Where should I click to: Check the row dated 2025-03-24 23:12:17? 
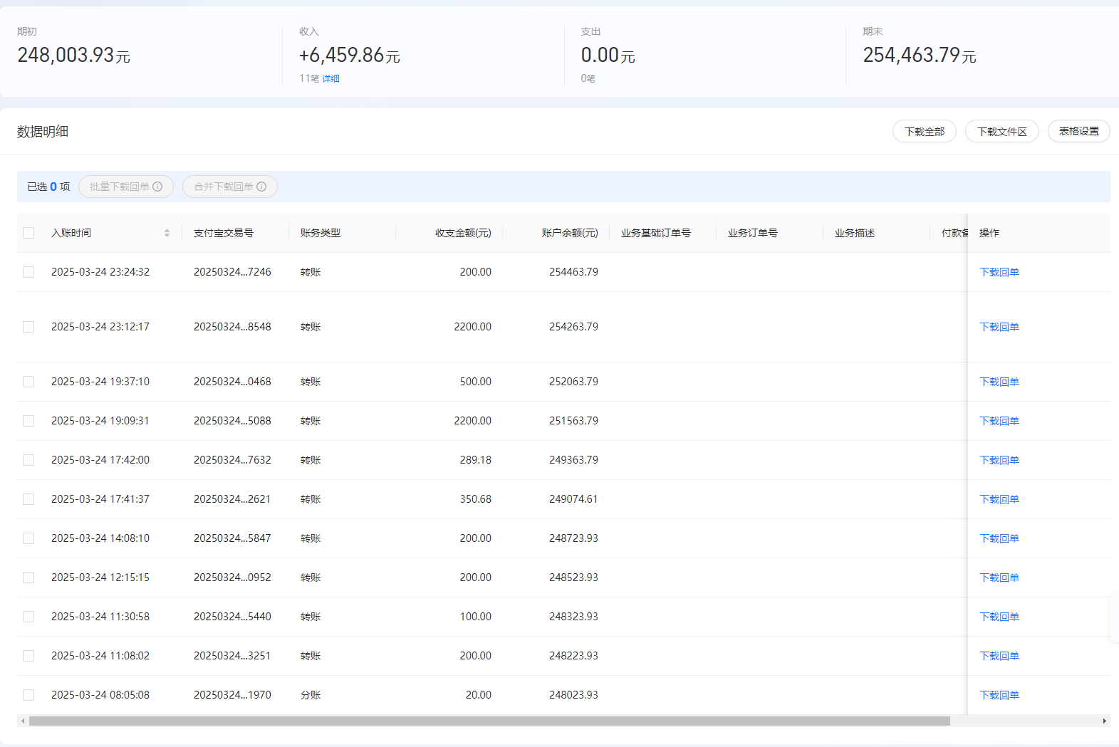(28, 327)
